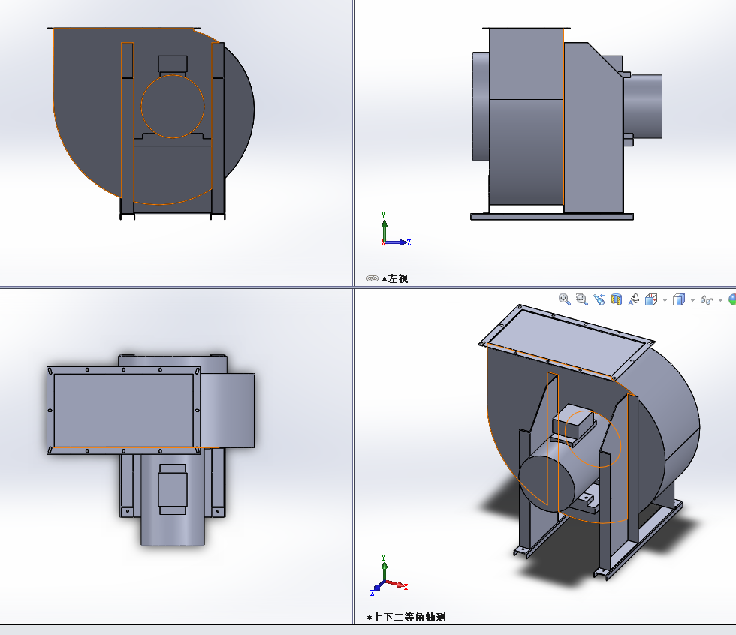This screenshot has width=736, height=635.
Task: Click the linked-views chain icon beside 左视
Action: [373, 278]
